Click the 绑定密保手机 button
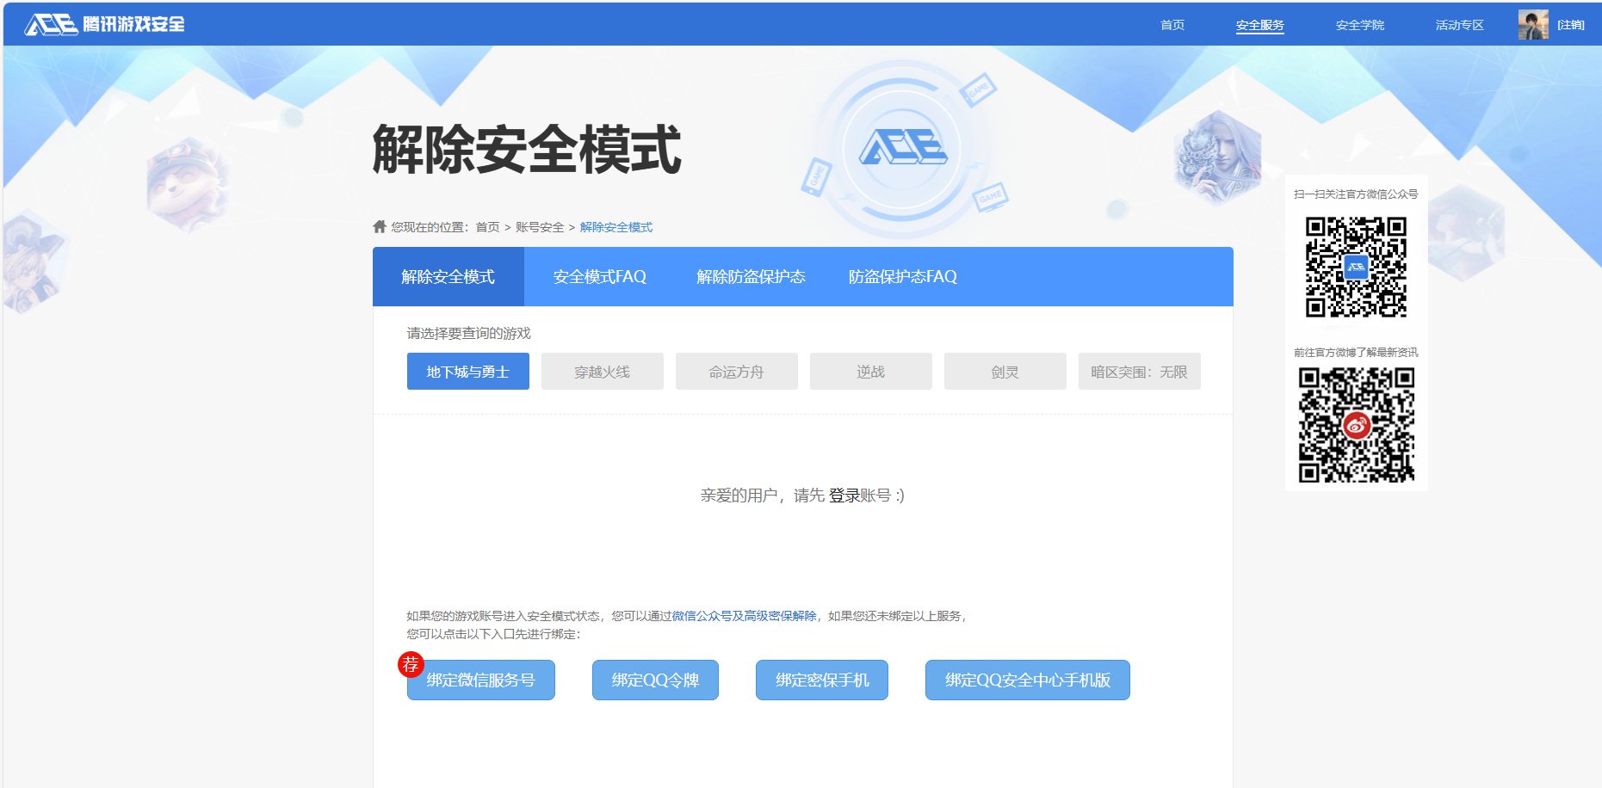 pos(821,680)
